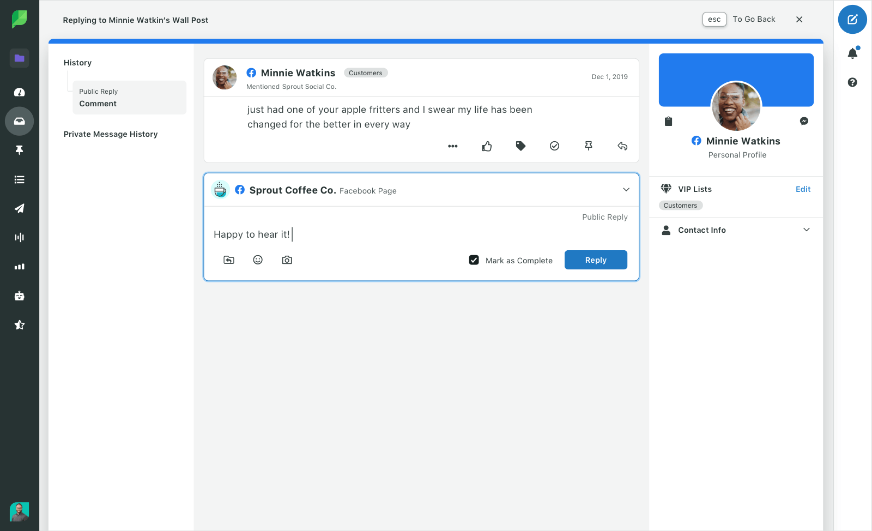Screen dimensions: 872x531
Task: Click the blue Reply button
Action: (x=596, y=260)
